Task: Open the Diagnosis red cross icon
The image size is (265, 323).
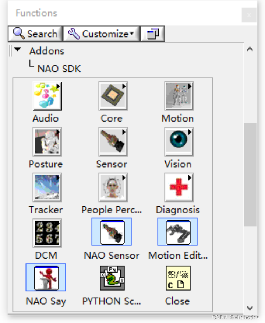Action: [179, 187]
